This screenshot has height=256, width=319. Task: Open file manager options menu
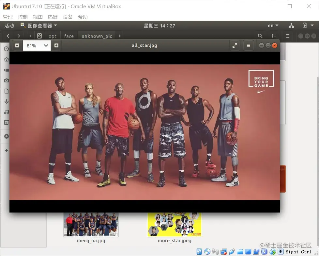[288, 36]
